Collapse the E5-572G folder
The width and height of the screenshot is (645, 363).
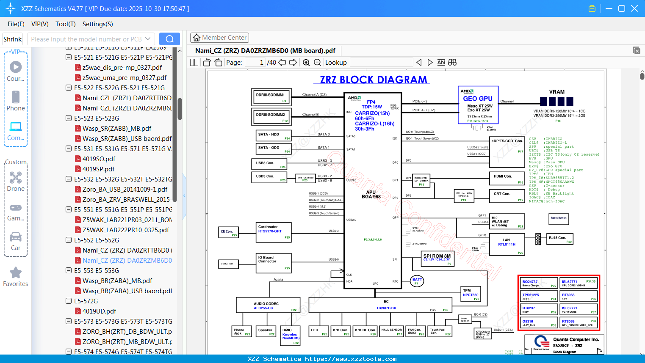tap(68, 301)
